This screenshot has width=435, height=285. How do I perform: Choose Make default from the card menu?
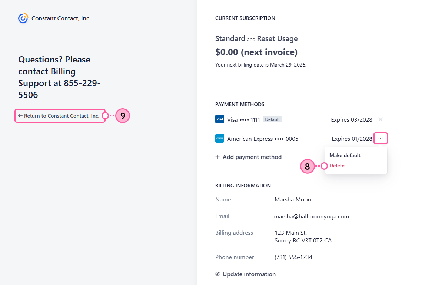tap(345, 155)
